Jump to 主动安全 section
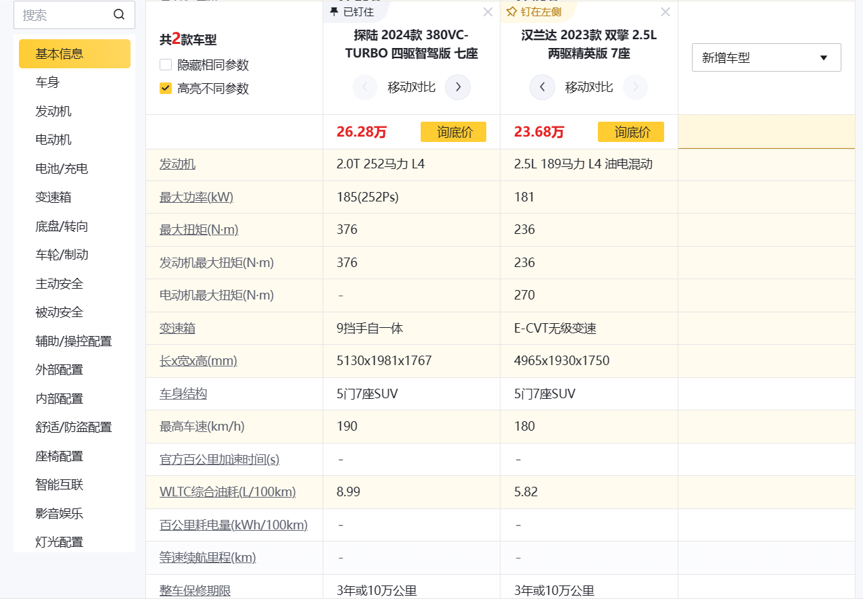The image size is (863, 599). tap(60, 284)
